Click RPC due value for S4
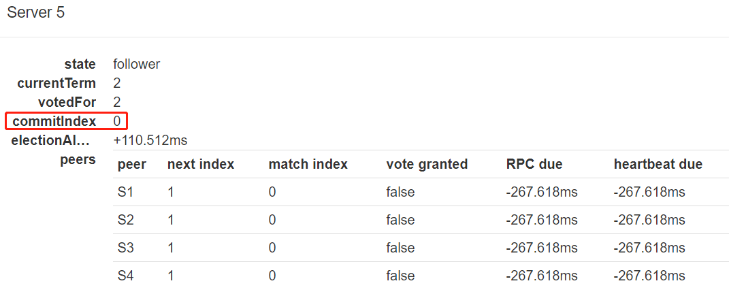Screen dimensions: 729x294 click(542, 276)
